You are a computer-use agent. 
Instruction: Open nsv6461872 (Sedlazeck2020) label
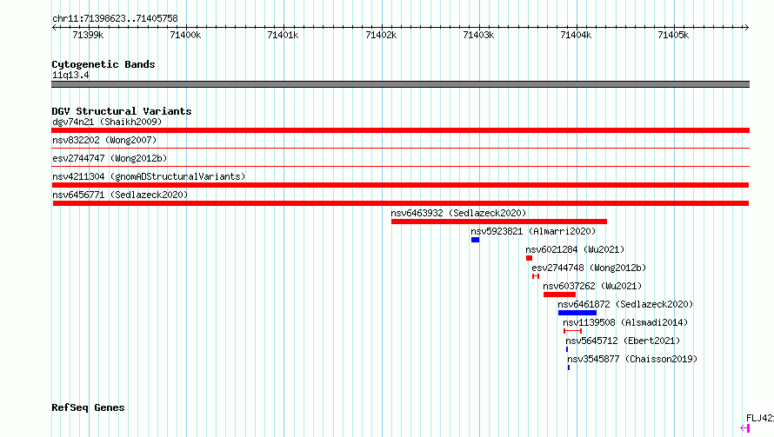pos(625,304)
